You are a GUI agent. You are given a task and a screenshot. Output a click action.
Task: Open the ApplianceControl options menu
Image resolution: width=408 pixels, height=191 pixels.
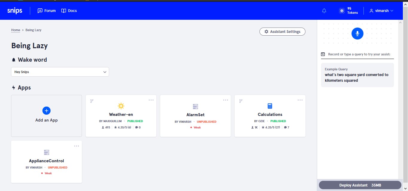click(x=77, y=146)
